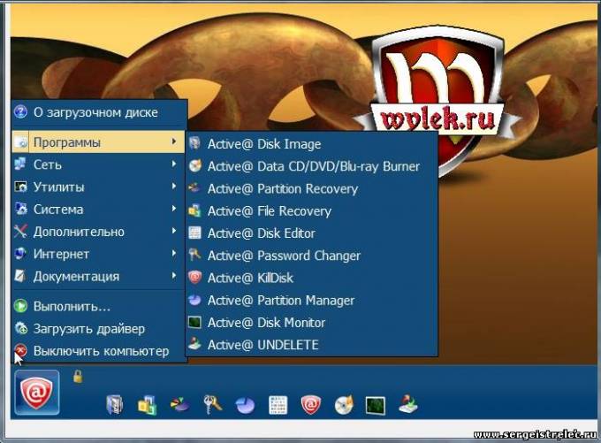601x443 pixels.
Task: Launch Disk Editor grid icon in taskbar
Action: (278, 405)
